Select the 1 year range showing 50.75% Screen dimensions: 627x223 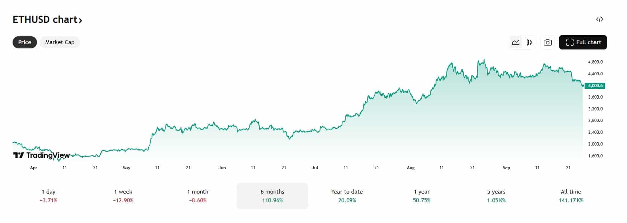click(422, 196)
